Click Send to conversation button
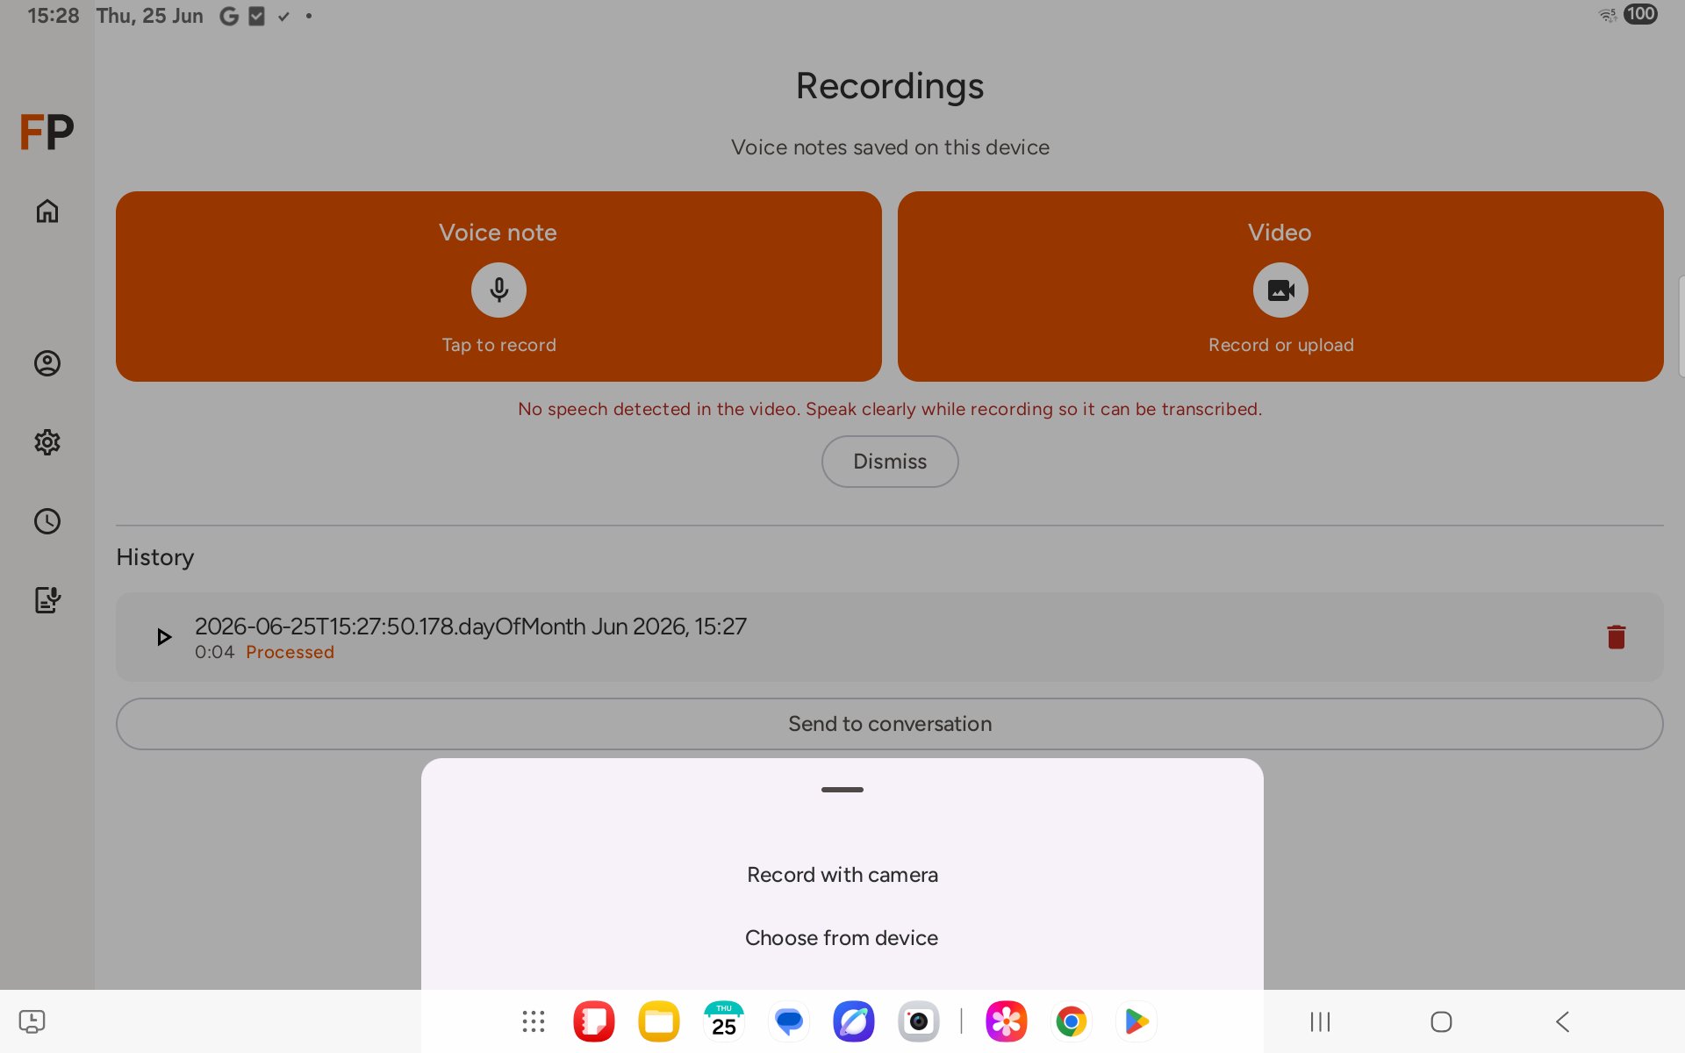The height and width of the screenshot is (1053, 1685). [890, 724]
